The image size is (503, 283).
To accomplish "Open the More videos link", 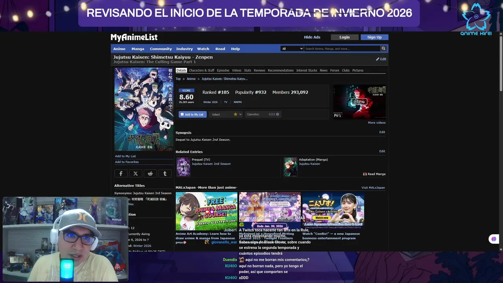I will click(376, 123).
